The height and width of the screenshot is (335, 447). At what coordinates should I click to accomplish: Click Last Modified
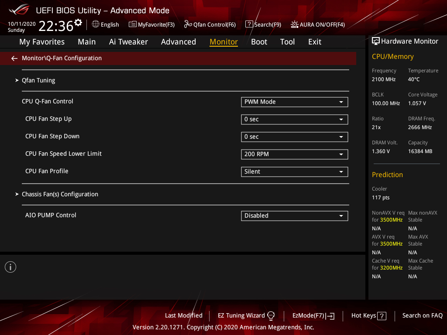point(184,316)
